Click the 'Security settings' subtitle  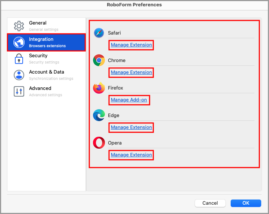(44, 62)
